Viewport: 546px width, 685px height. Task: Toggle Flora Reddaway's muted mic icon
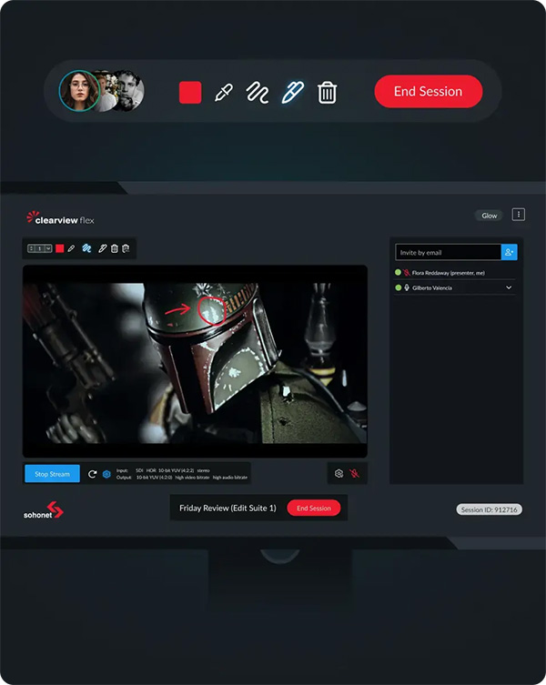[x=407, y=273]
